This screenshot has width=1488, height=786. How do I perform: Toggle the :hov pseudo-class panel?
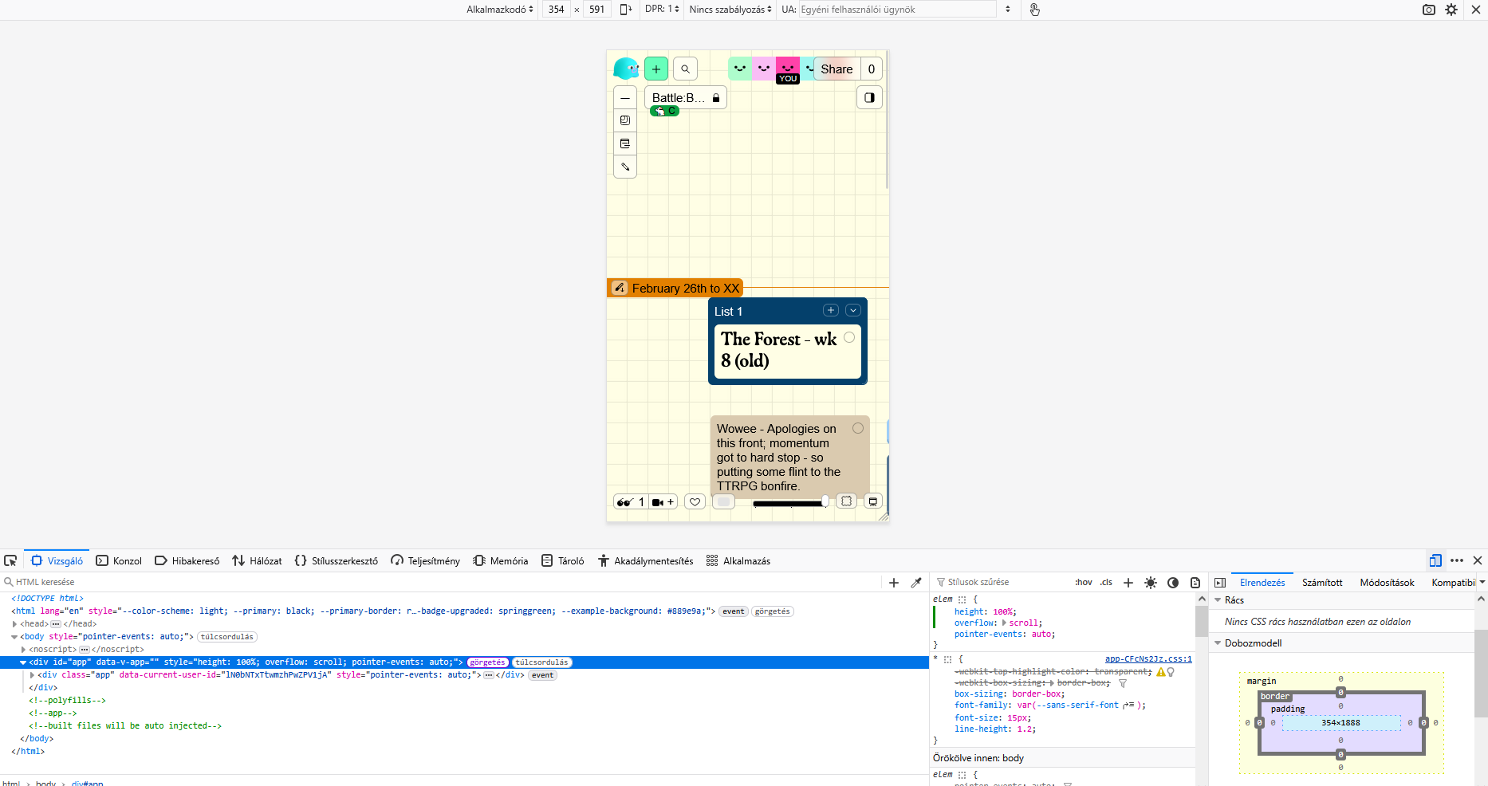(x=1083, y=583)
